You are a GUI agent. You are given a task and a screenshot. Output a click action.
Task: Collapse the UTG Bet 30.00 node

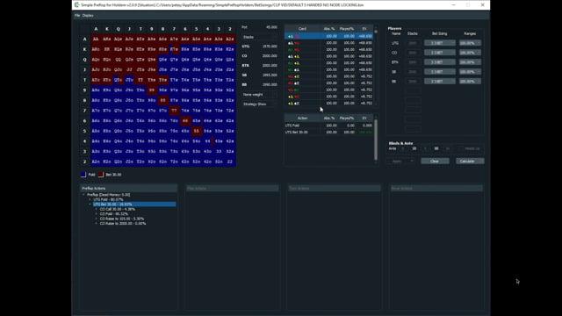[x=90, y=205]
